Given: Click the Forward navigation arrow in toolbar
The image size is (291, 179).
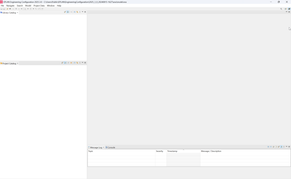Looking at the screenshot, I should pyautogui.click(x=19, y=9).
